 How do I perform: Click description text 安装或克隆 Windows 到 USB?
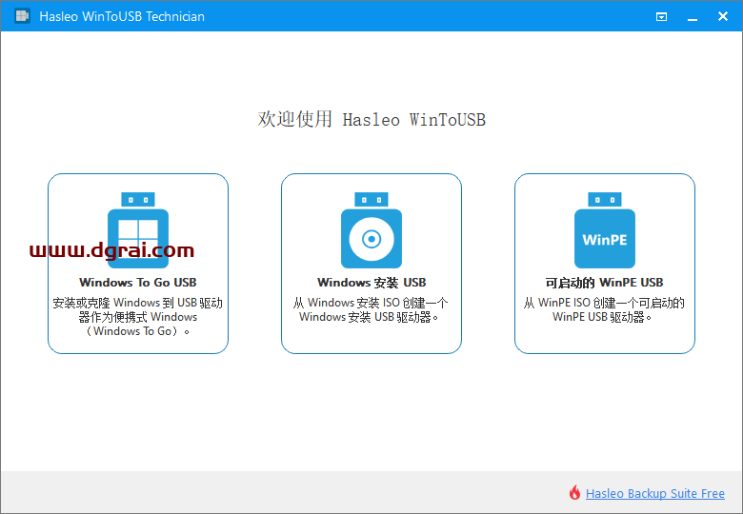coord(138,317)
